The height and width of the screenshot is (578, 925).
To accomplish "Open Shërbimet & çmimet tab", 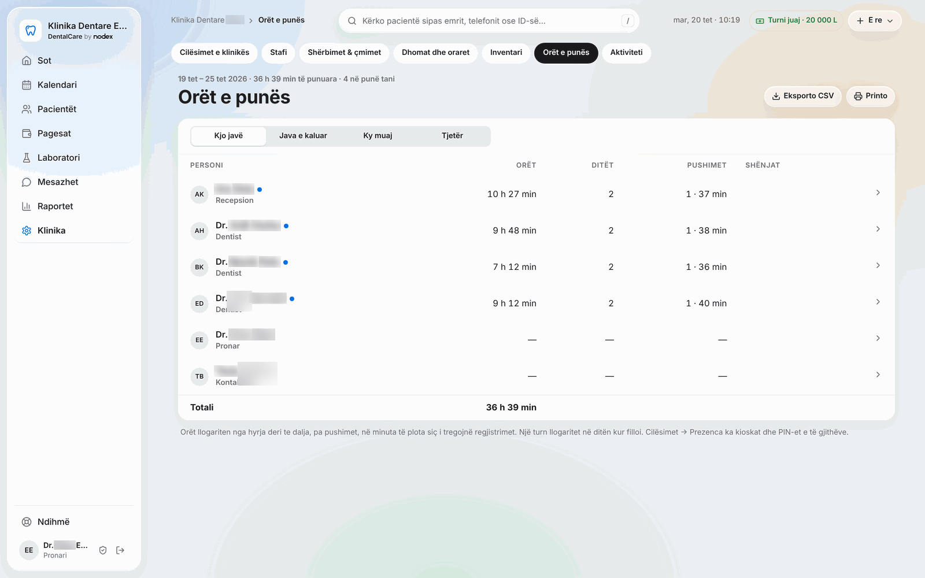I will pyautogui.click(x=345, y=53).
